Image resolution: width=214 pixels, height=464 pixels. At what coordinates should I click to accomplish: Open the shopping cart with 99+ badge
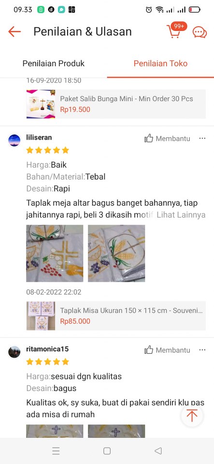(175, 30)
